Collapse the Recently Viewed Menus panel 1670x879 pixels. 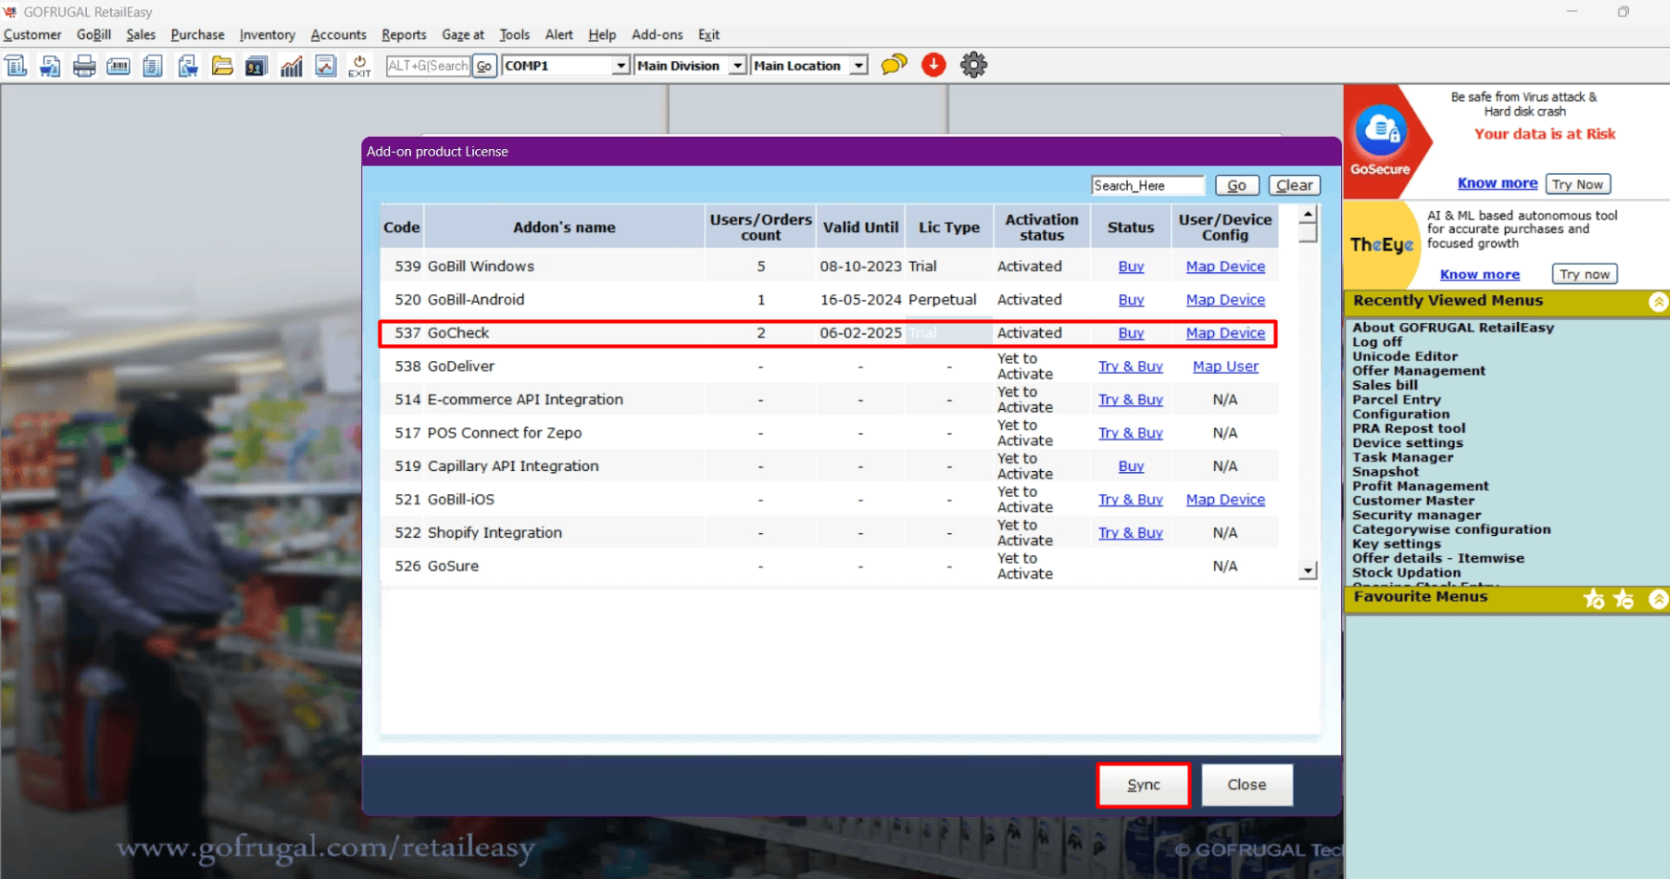pos(1659,302)
